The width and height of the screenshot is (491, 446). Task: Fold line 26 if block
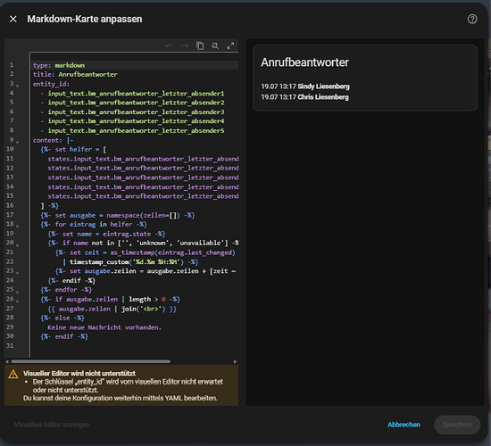(18, 301)
